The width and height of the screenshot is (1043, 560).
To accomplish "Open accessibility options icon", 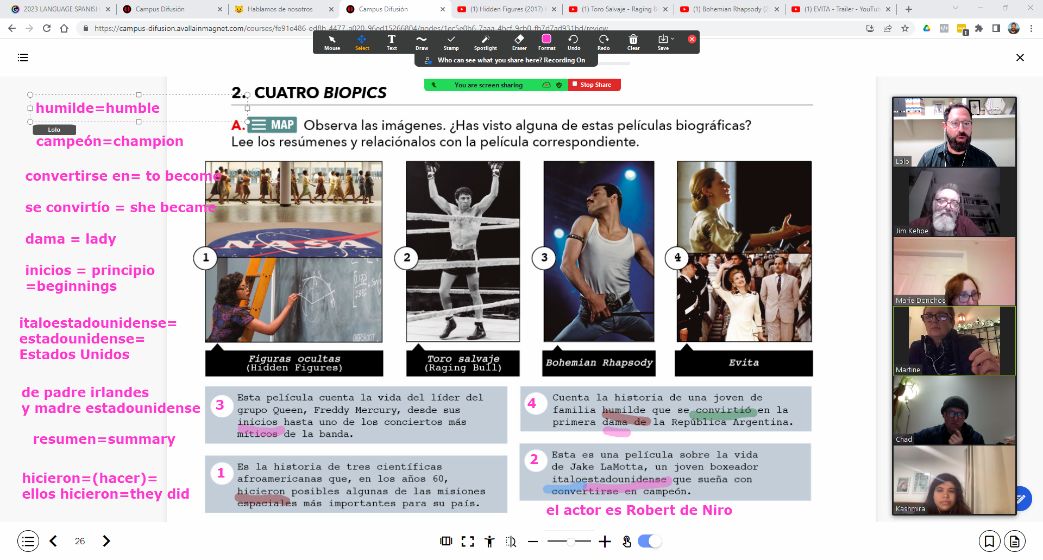I will (x=489, y=541).
